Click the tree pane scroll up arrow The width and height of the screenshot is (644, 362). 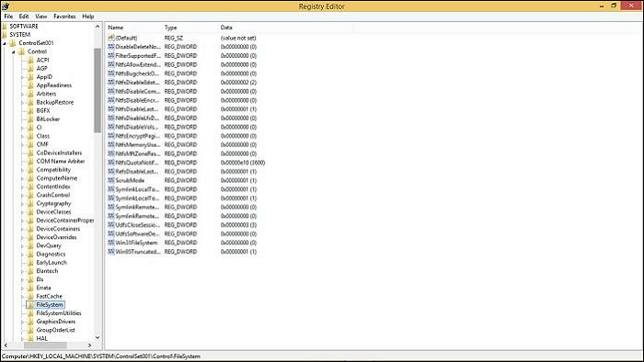click(x=98, y=27)
